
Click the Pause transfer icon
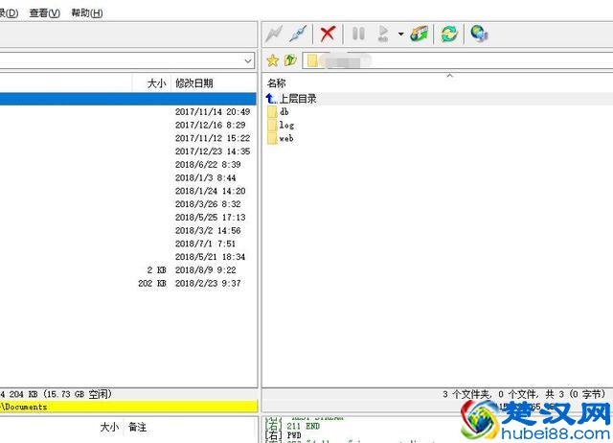coord(358,34)
